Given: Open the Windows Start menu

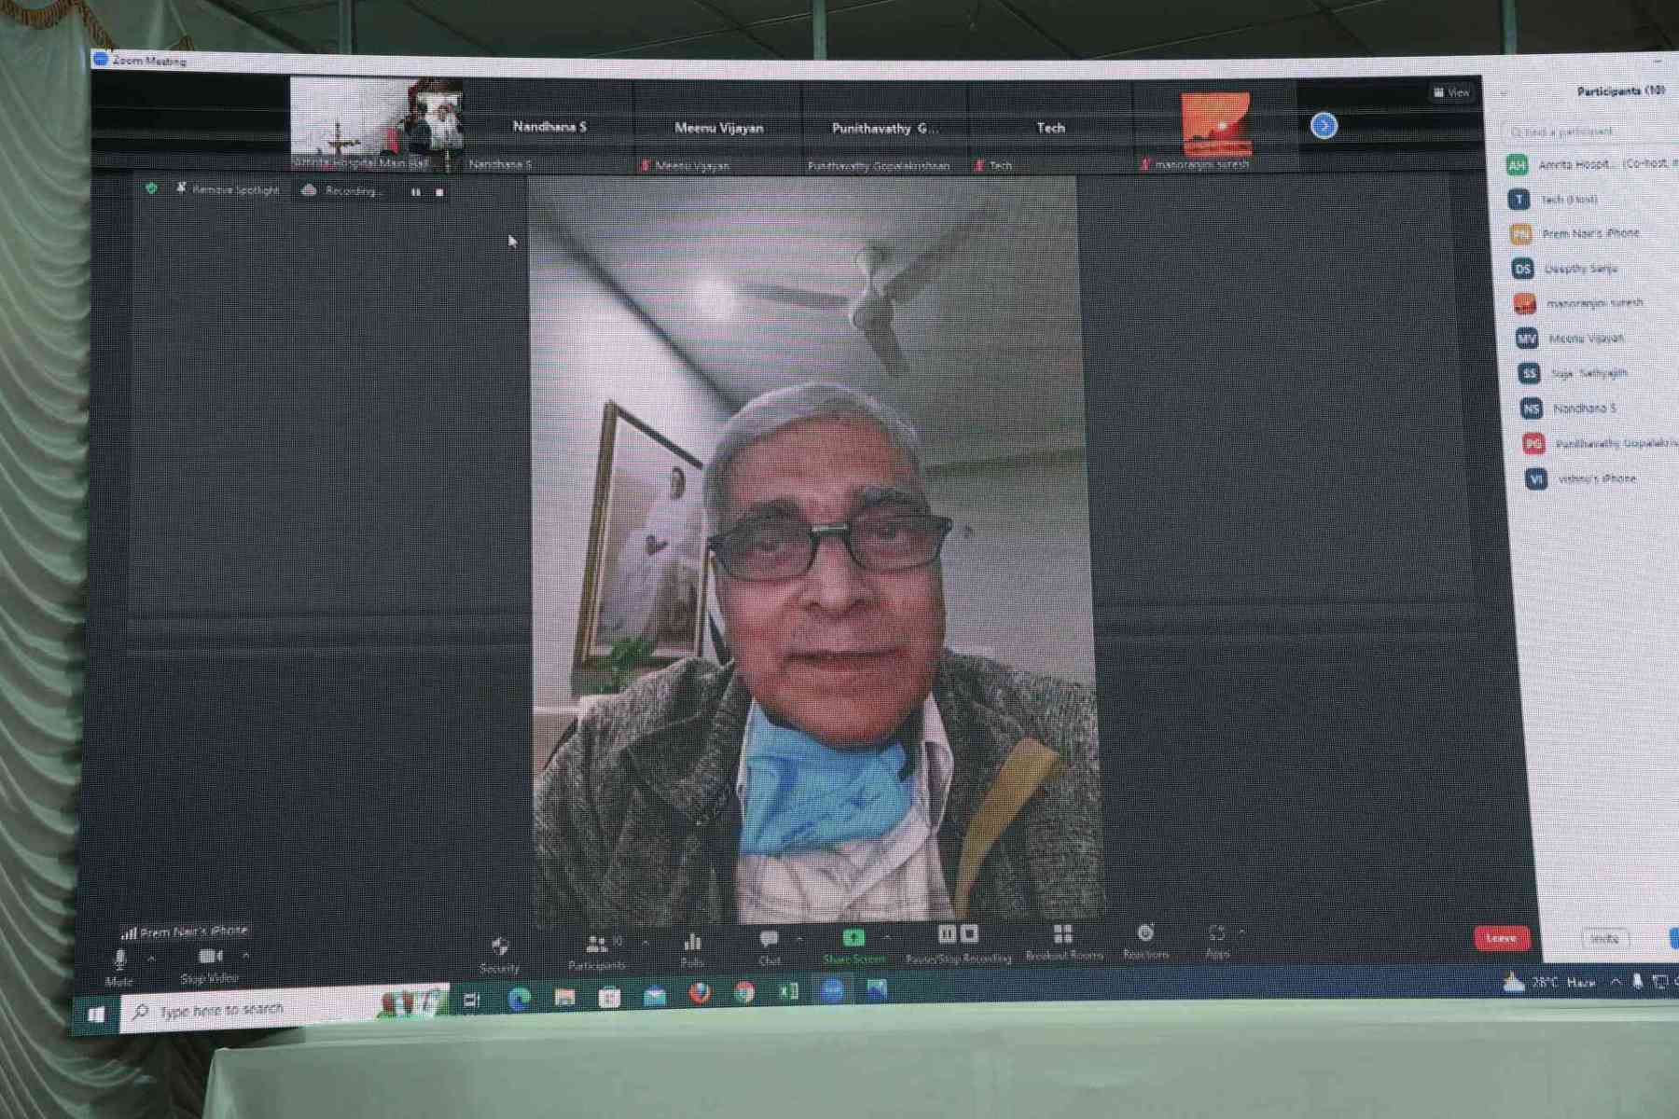Looking at the screenshot, I should [x=96, y=1015].
